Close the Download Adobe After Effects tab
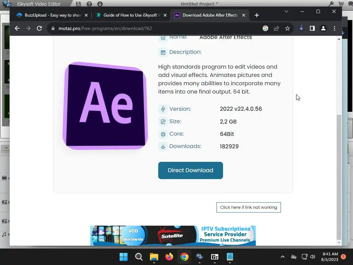Screen dimensions: 353x265 [x=244, y=15]
